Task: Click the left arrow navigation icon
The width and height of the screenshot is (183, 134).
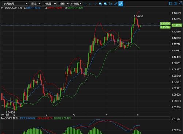Action: click(x=90, y=4)
